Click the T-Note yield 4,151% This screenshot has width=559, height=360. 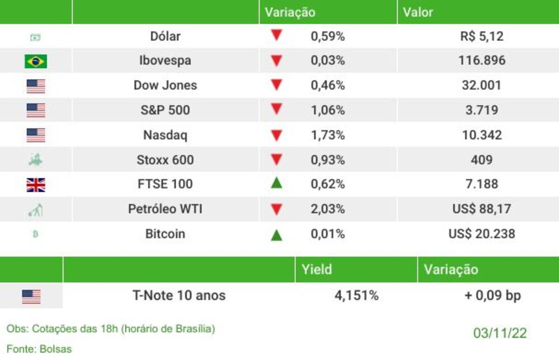coord(357,296)
